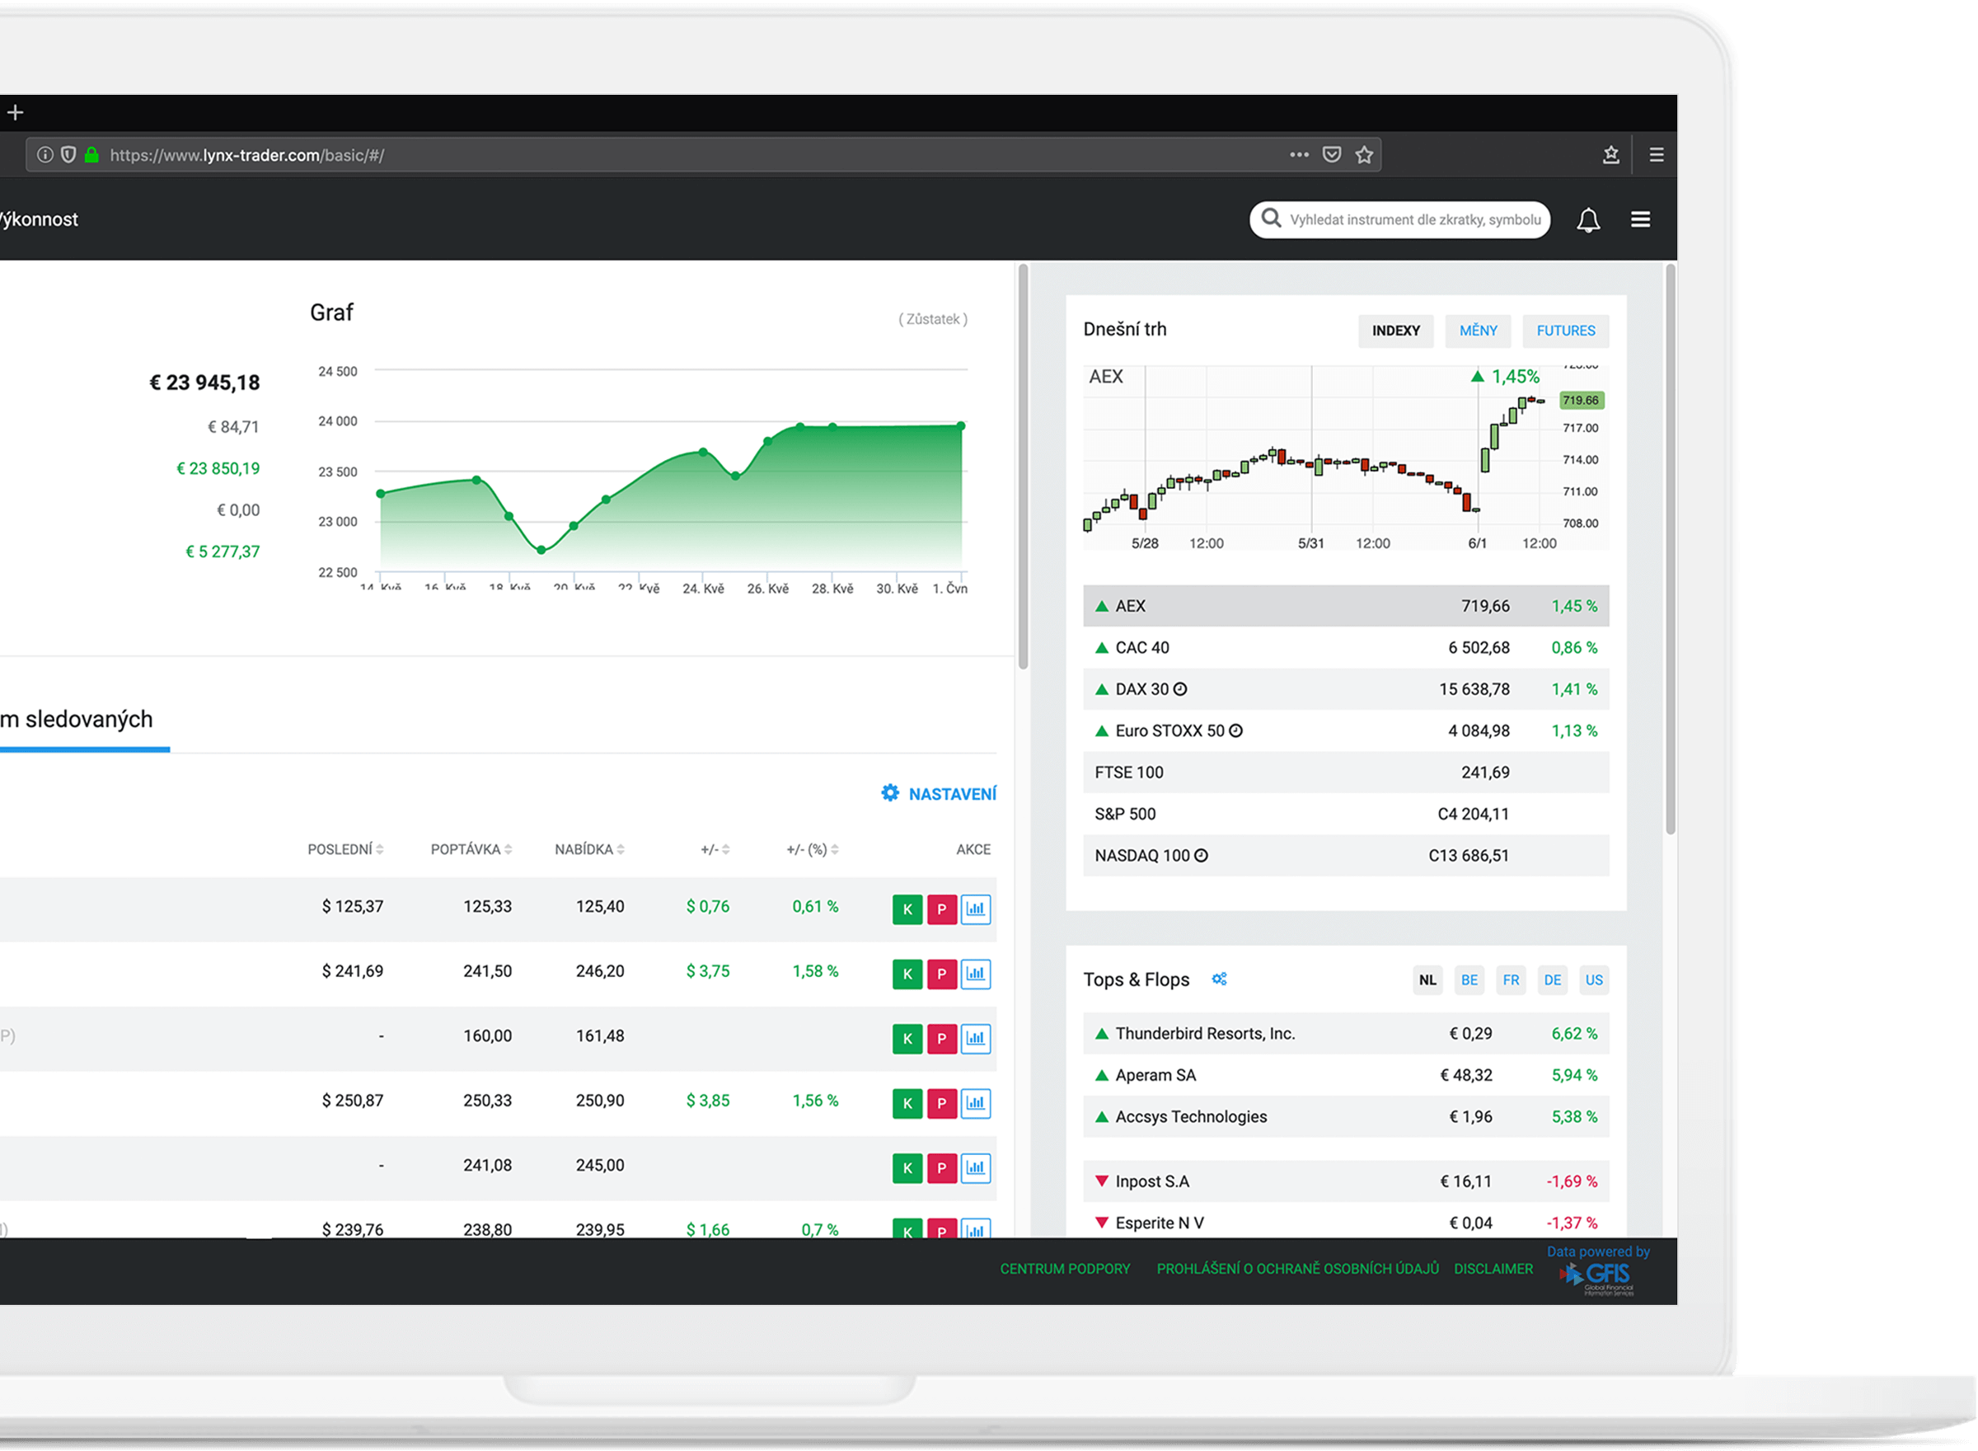
Task: Open chart icon in $125,37 row
Action: point(975,909)
